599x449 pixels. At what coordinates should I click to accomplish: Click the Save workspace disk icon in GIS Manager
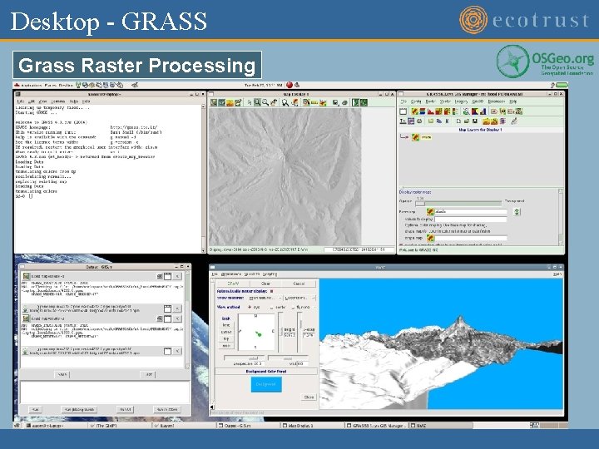475,121
